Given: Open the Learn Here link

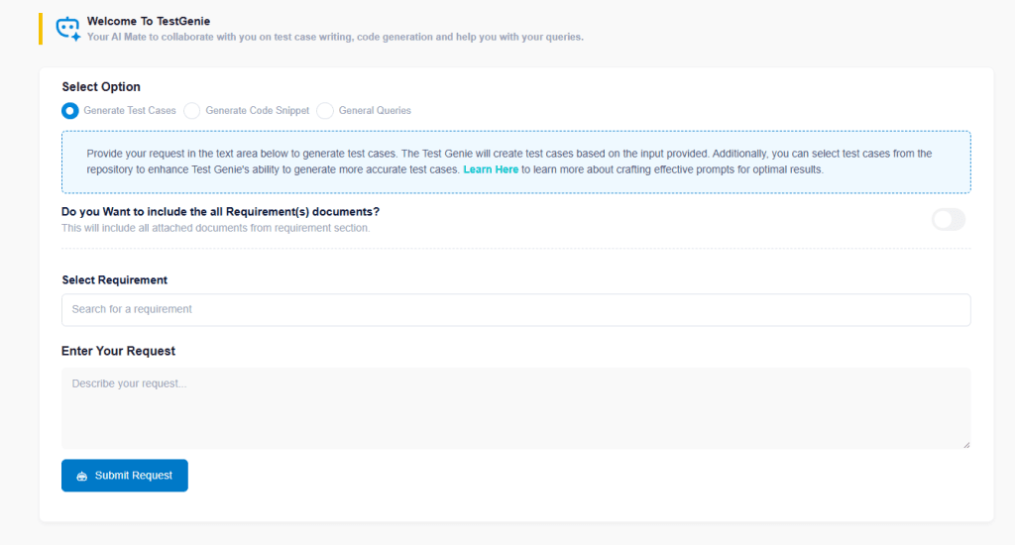Looking at the screenshot, I should 491,169.
